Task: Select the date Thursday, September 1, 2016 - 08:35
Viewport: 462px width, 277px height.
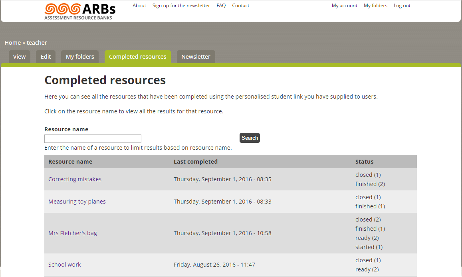Action: pos(222,179)
